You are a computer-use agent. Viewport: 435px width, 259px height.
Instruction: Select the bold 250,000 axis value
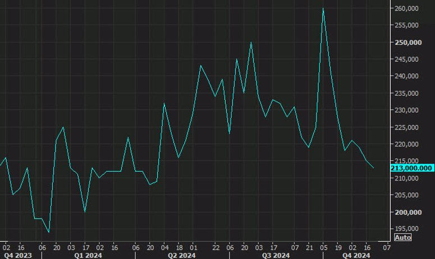[x=408, y=43]
